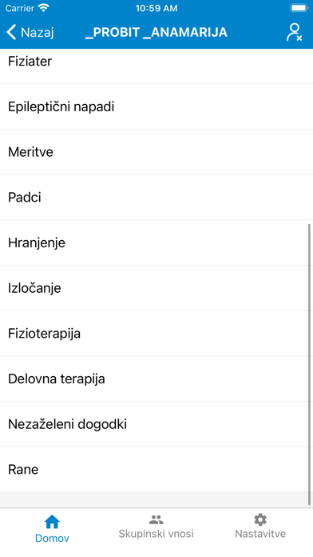The width and height of the screenshot is (313, 557).
Task: Tap the battery indicator icon
Action: click(299, 8)
